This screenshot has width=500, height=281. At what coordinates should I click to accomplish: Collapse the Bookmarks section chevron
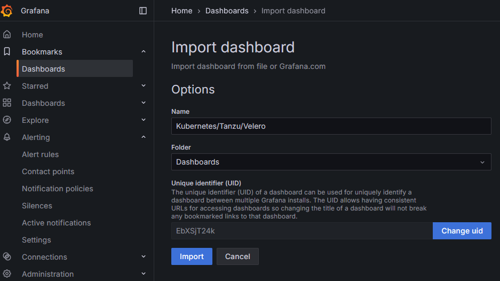pos(144,51)
